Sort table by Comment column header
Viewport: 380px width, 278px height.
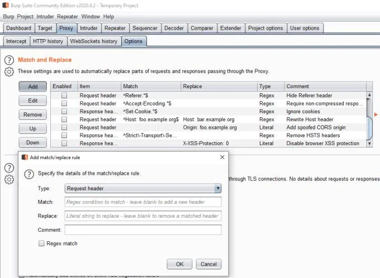click(325, 87)
